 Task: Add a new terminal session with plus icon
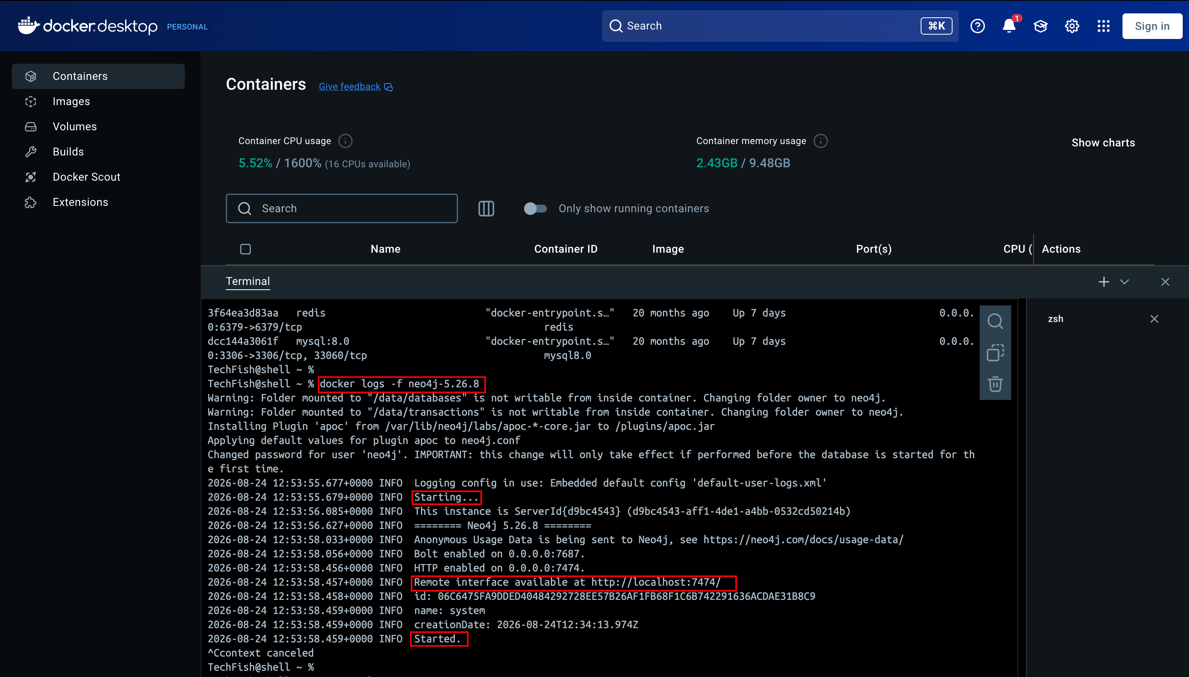[1104, 282]
